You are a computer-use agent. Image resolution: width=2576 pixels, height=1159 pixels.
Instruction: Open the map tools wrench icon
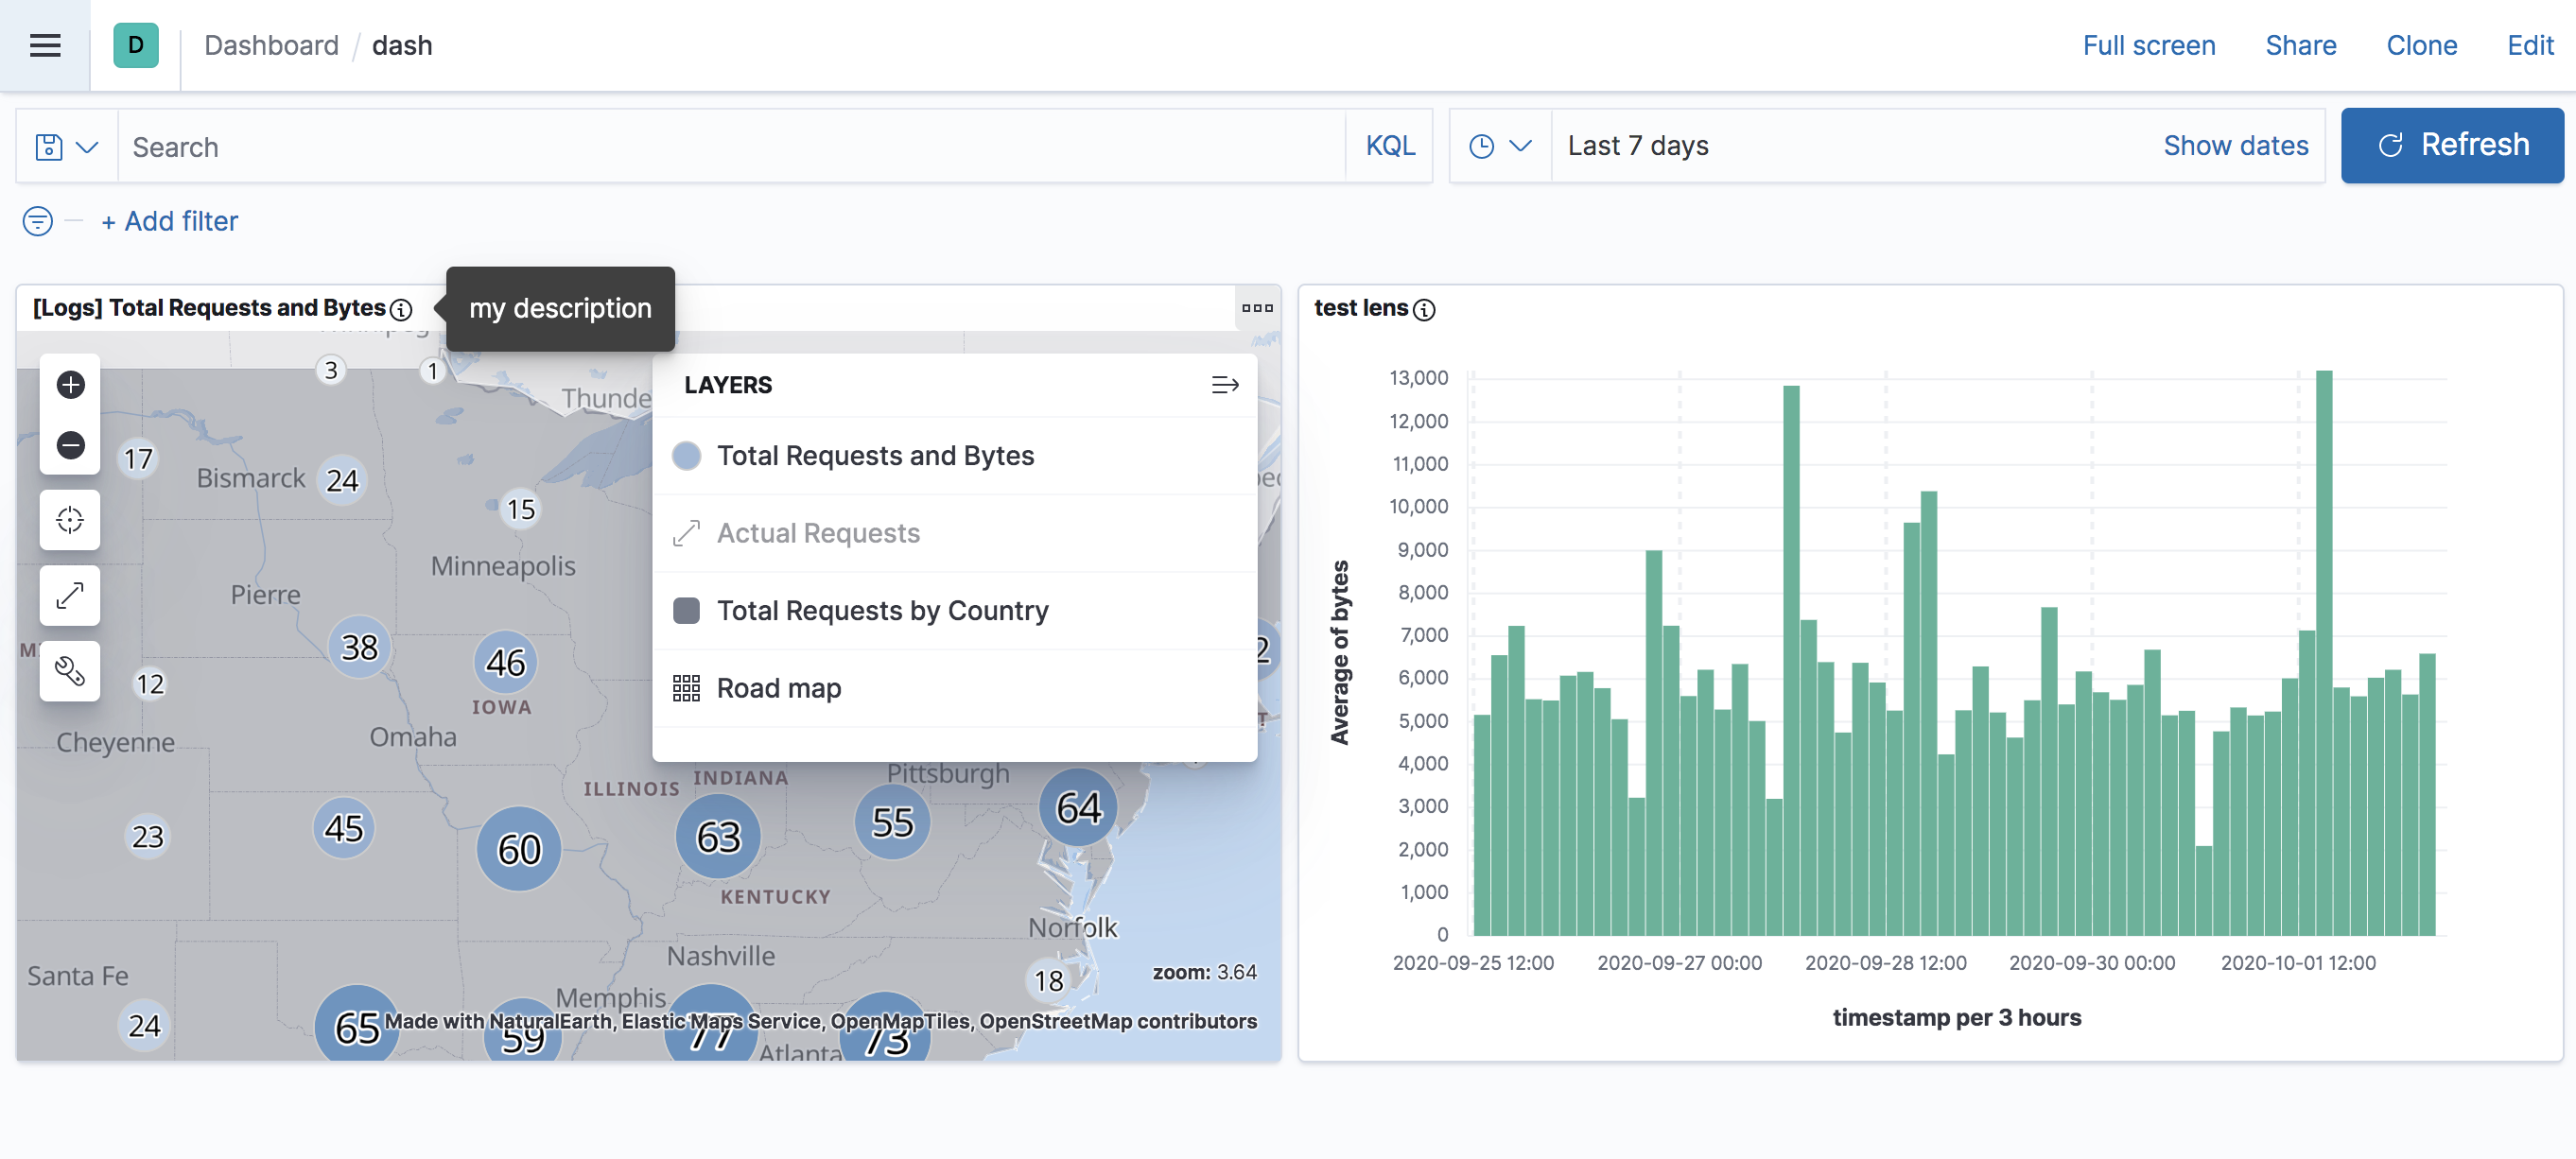click(70, 671)
